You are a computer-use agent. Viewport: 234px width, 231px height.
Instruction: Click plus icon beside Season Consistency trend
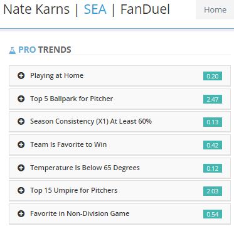pos(21,121)
